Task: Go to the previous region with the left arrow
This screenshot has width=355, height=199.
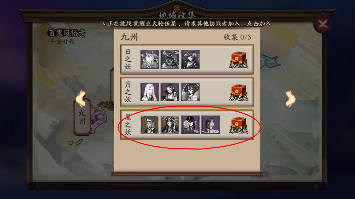Action: 81,98
